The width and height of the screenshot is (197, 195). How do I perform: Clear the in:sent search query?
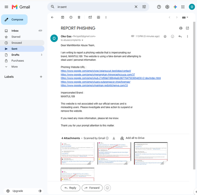tap(136, 7)
